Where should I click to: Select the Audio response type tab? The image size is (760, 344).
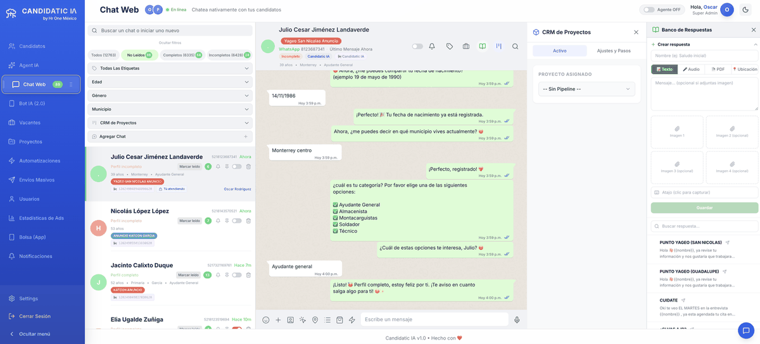coord(692,69)
